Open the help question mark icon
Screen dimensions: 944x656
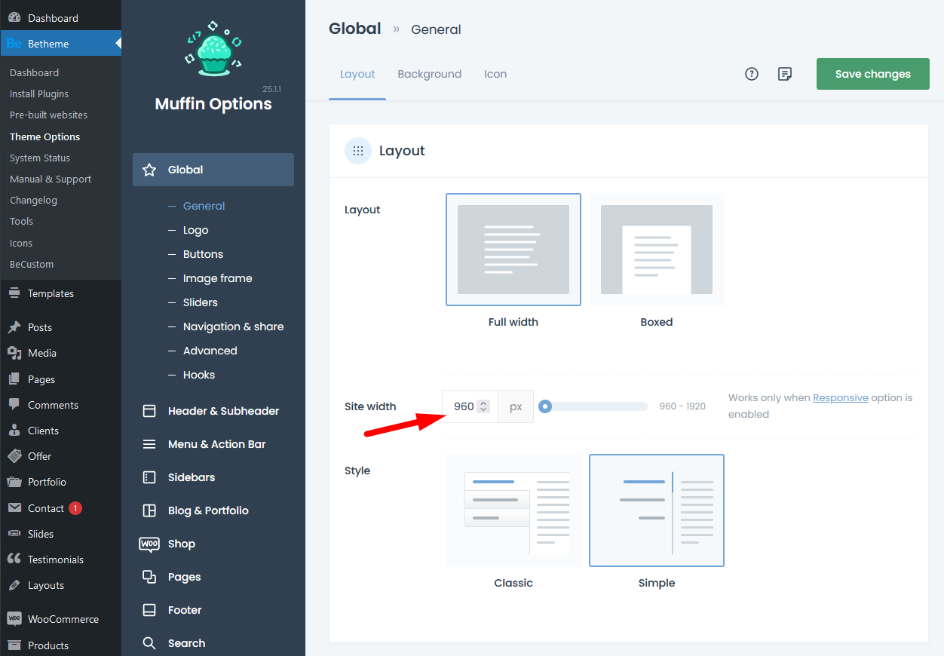pyautogui.click(x=752, y=74)
